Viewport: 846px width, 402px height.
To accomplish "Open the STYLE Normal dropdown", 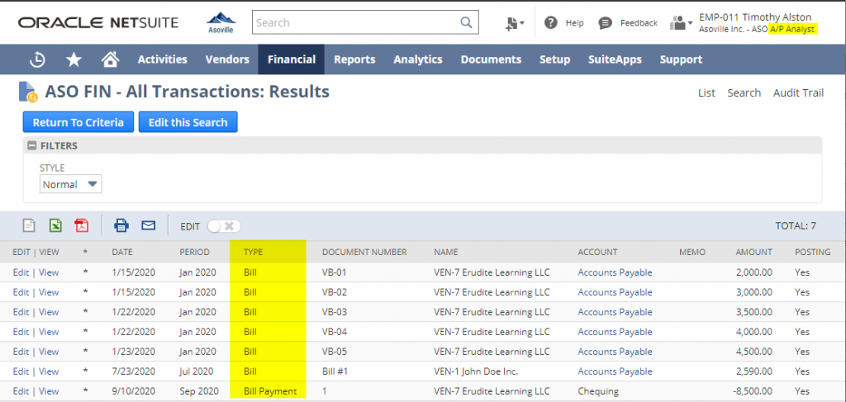I will pyautogui.click(x=71, y=184).
